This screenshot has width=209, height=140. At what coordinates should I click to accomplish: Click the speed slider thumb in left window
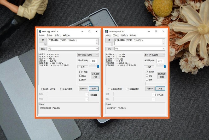(98, 66)
